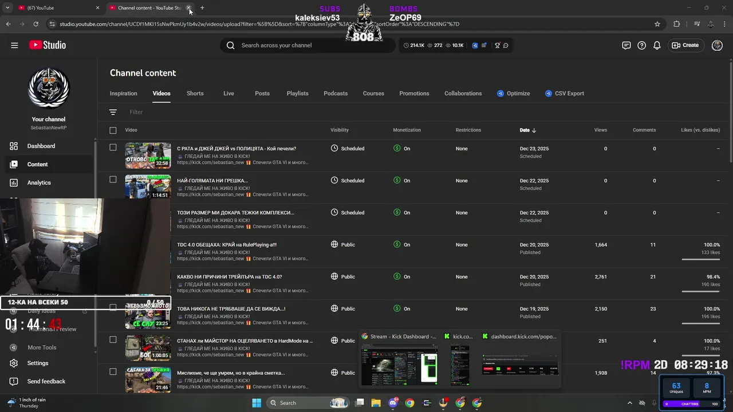The image size is (733, 412).
Task: Bookmark this page with star icon
Action: coord(657,24)
